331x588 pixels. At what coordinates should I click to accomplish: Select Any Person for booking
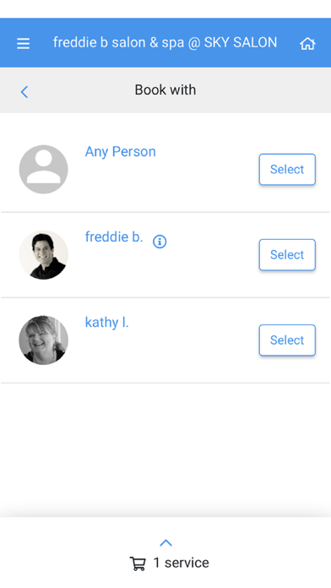click(x=287, y=169)
